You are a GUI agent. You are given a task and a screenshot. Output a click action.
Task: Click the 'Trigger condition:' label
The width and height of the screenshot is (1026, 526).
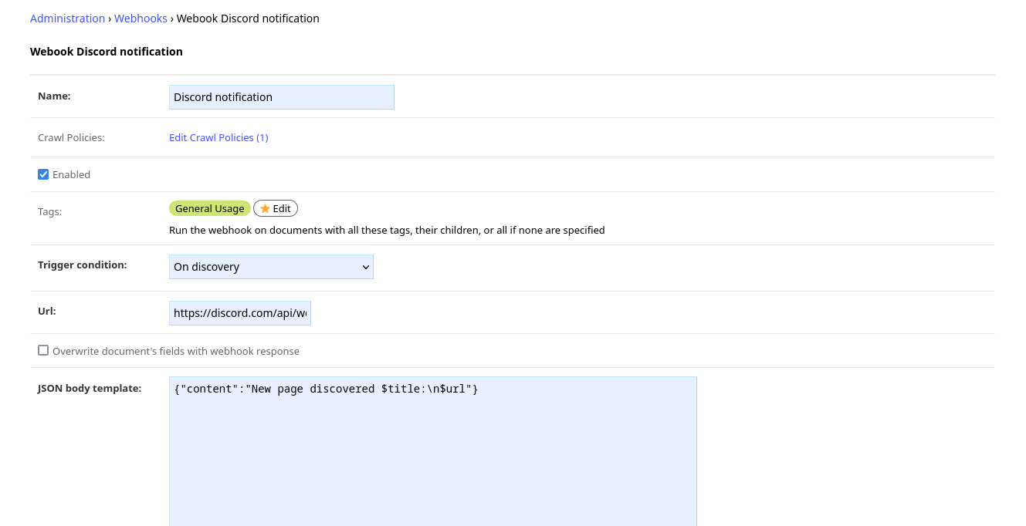tap(83, 265)
